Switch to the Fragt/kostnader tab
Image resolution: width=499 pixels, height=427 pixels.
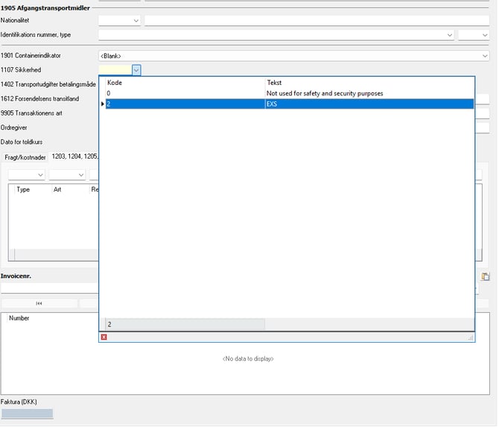coord(25,157)
